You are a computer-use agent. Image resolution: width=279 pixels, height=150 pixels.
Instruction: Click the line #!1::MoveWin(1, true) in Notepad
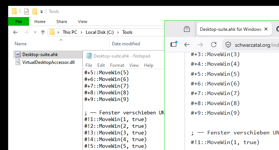click(x=116, y=119)
